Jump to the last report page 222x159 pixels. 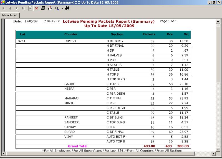[x=23, y=9]
